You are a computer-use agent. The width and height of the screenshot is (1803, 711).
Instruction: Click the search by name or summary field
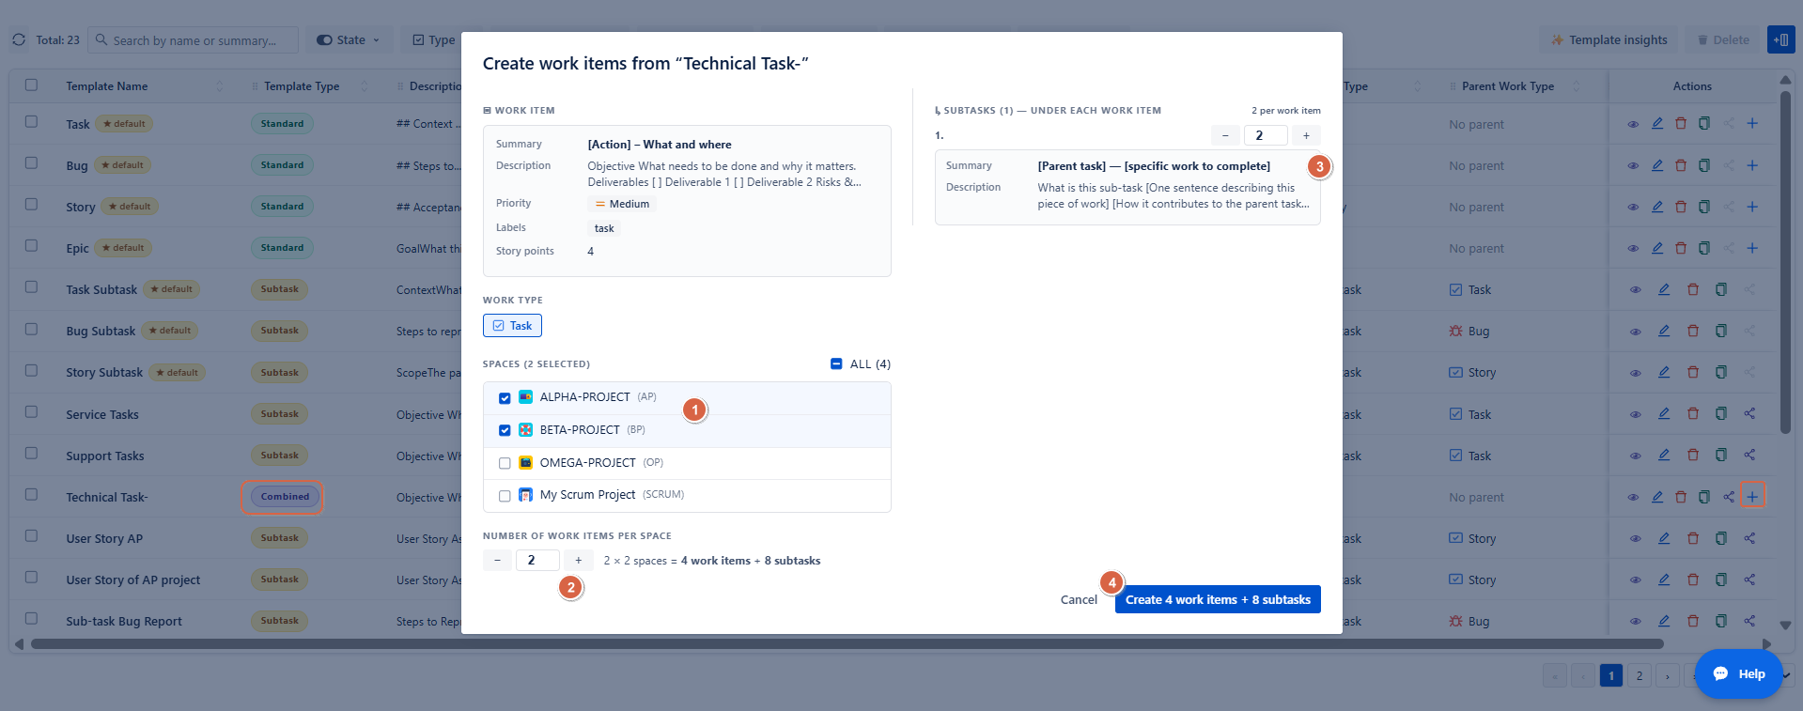[194, 40]
